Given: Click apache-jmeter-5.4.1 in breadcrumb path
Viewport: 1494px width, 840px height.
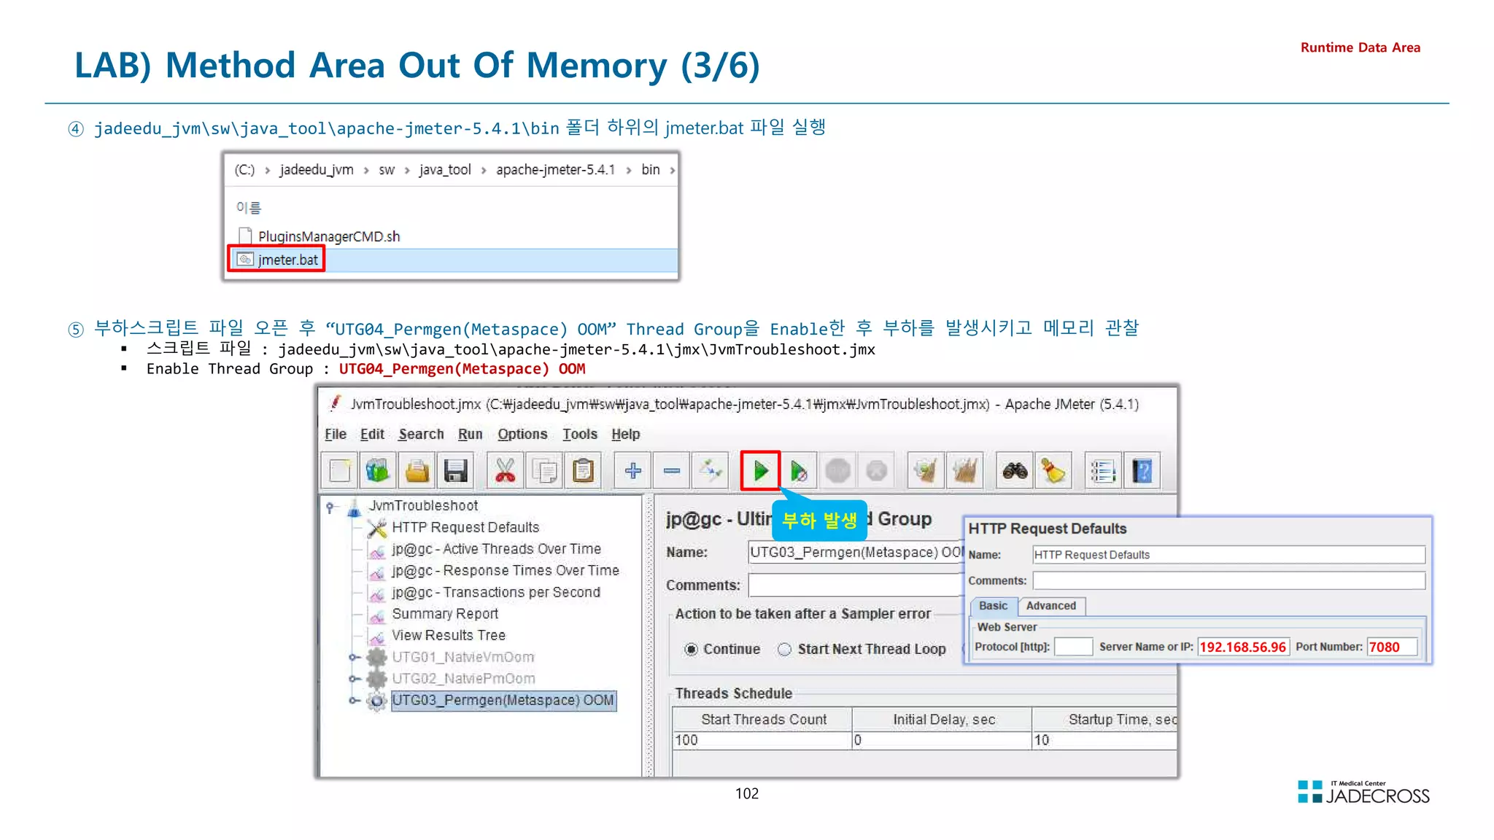Looking at the screenshot, I should point(555,170).
